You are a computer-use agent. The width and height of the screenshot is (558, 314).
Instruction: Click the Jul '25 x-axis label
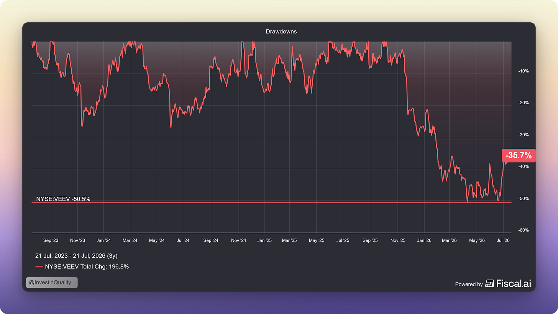(343, 240)
